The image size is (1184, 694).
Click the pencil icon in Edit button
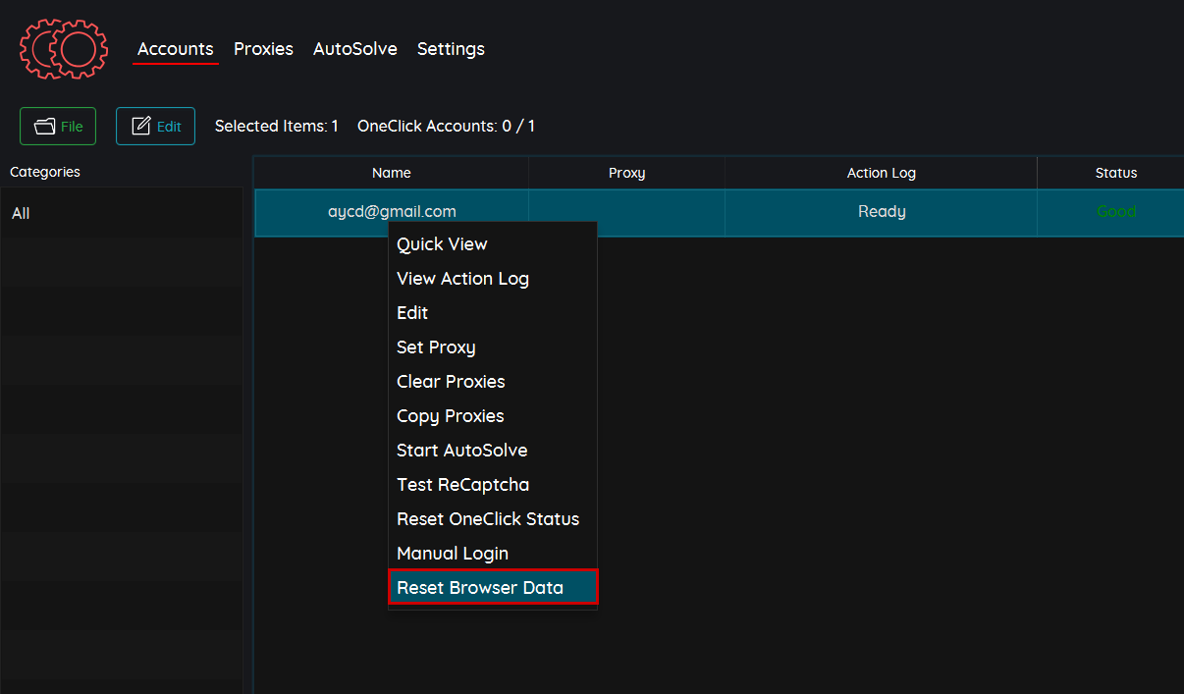(141, 127)
